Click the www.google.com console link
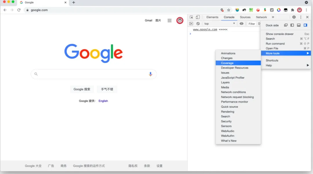 (205, 29)
